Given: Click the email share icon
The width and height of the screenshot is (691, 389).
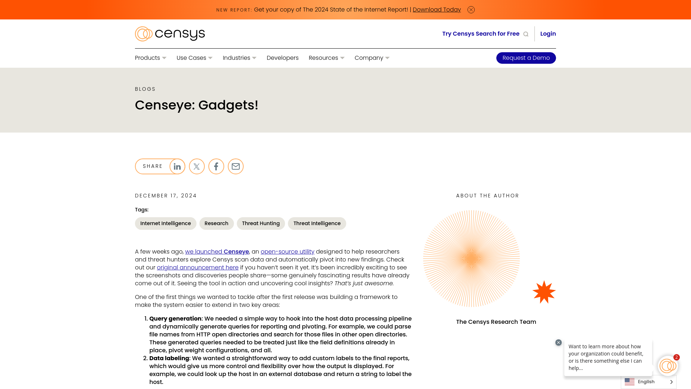Looking at the screenshot, I should click(x=235, y=166).
